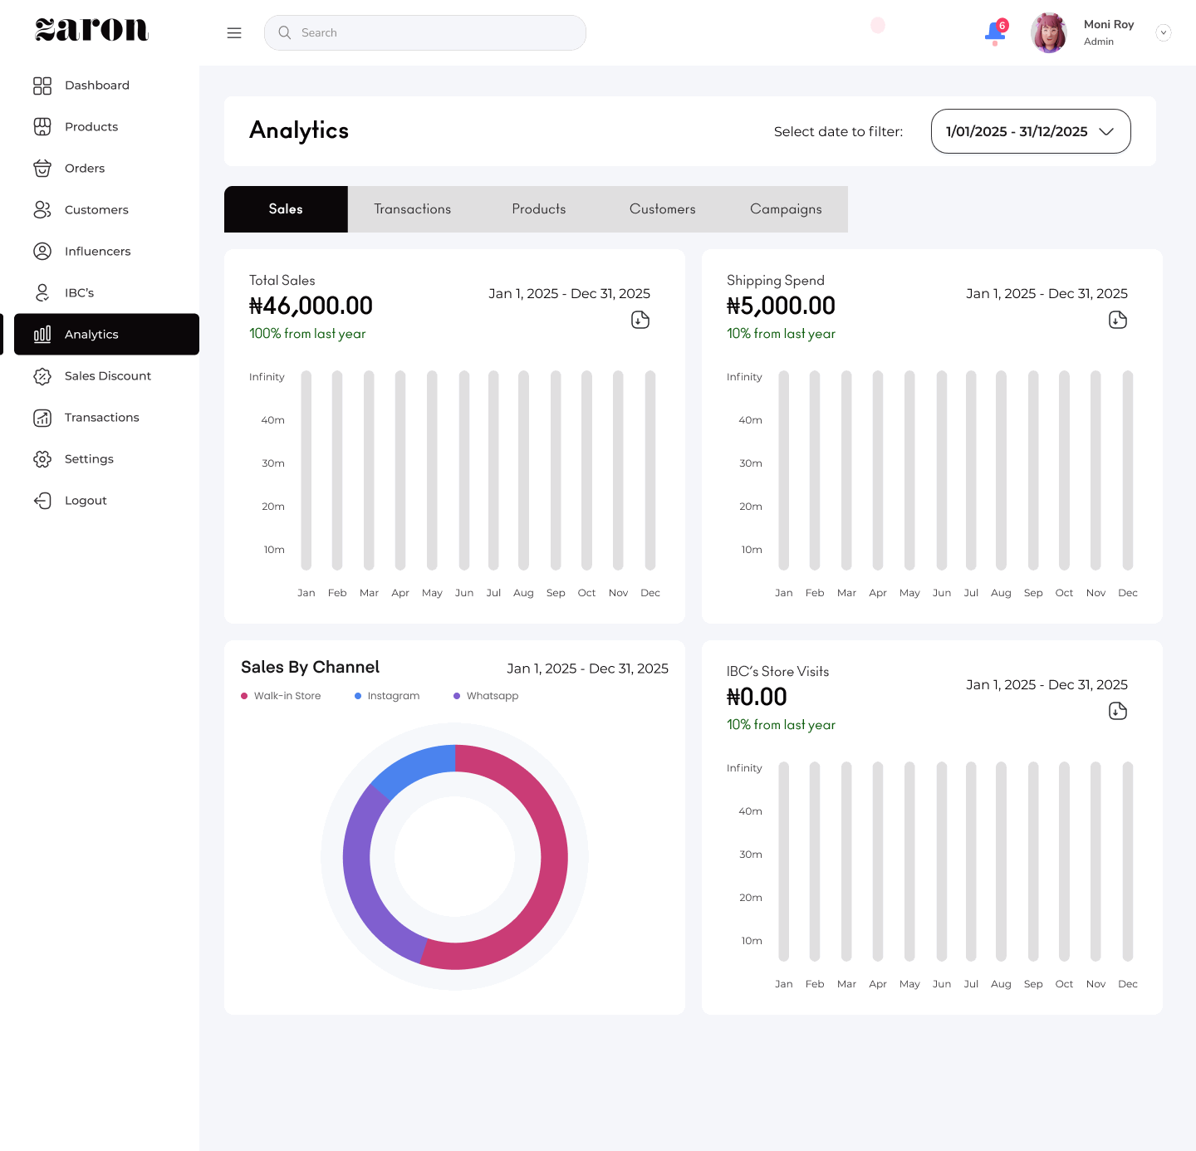Open Sales Discount in sidebar

coord(106,376)
